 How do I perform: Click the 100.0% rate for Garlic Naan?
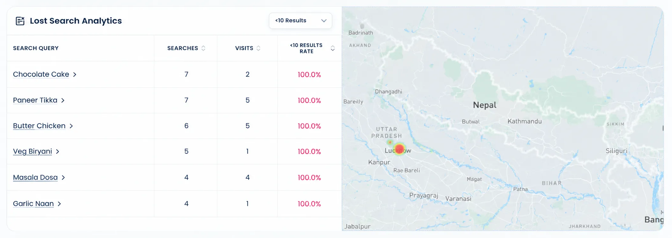tap(309, 204)
